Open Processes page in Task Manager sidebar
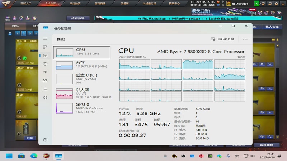287x161 pixels. tap(45, 47)
